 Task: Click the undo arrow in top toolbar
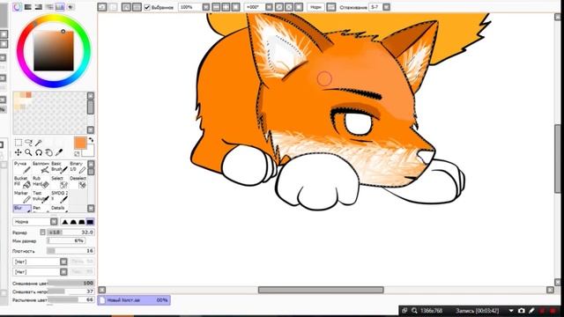pyautogui.click(x=102, y=7)
